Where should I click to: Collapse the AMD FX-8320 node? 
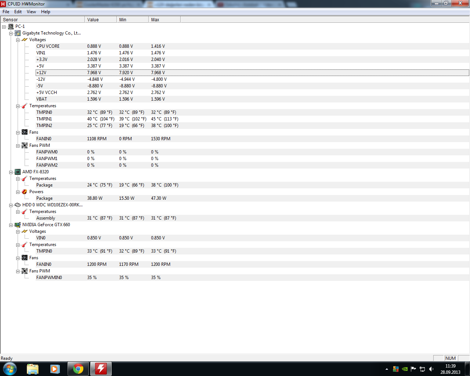point(11,172)
